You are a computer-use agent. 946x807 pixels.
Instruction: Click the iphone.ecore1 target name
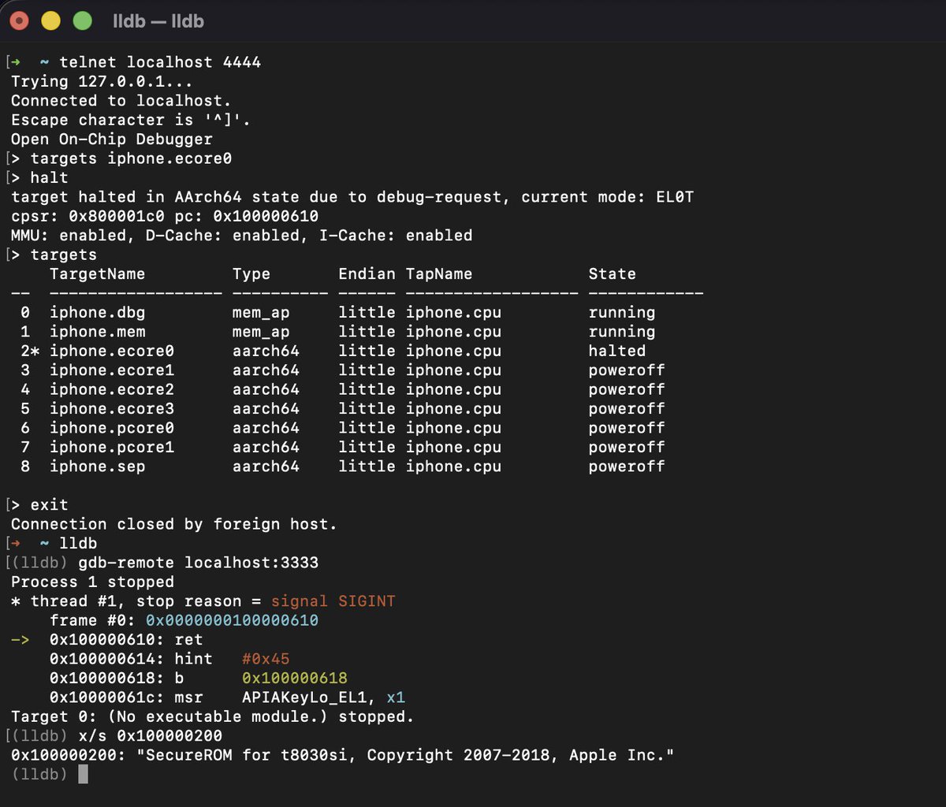tap(112, 370)
